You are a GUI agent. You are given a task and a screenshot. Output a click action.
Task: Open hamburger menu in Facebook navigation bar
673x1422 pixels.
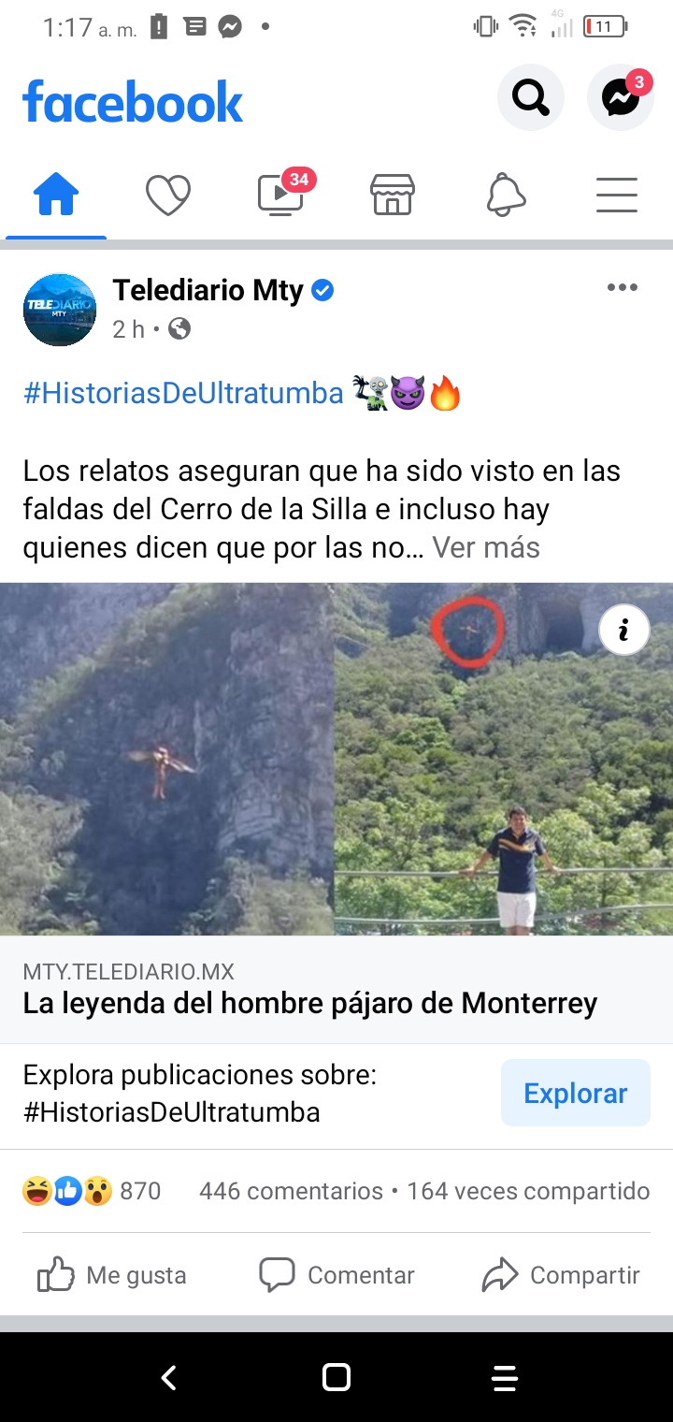(x=617, y=196)
